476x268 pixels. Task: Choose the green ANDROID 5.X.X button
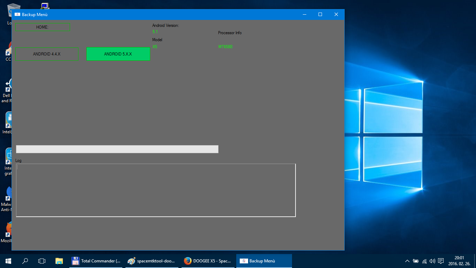coord(118,54)
